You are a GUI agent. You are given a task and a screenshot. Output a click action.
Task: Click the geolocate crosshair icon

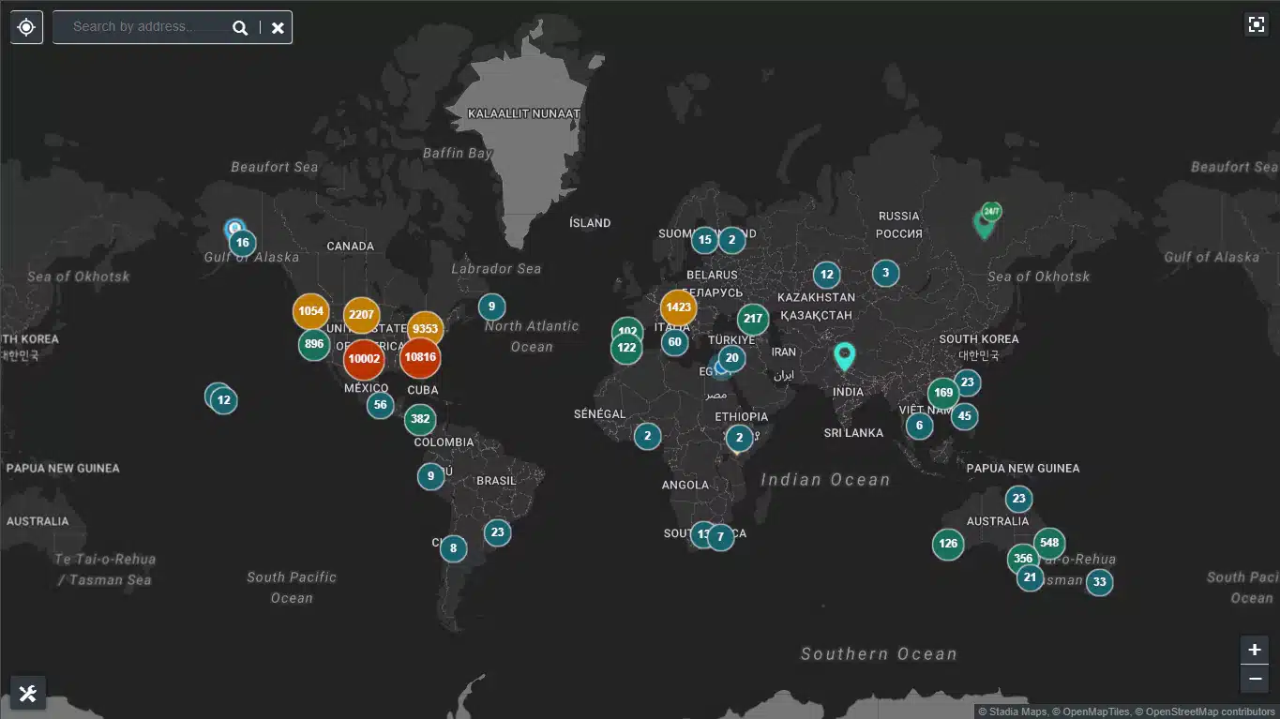(x=25, y=26)
